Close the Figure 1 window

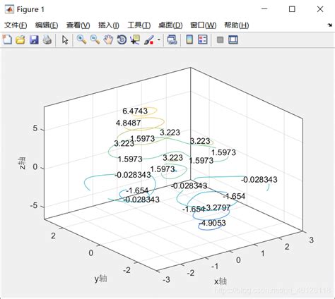click(320, 9)
